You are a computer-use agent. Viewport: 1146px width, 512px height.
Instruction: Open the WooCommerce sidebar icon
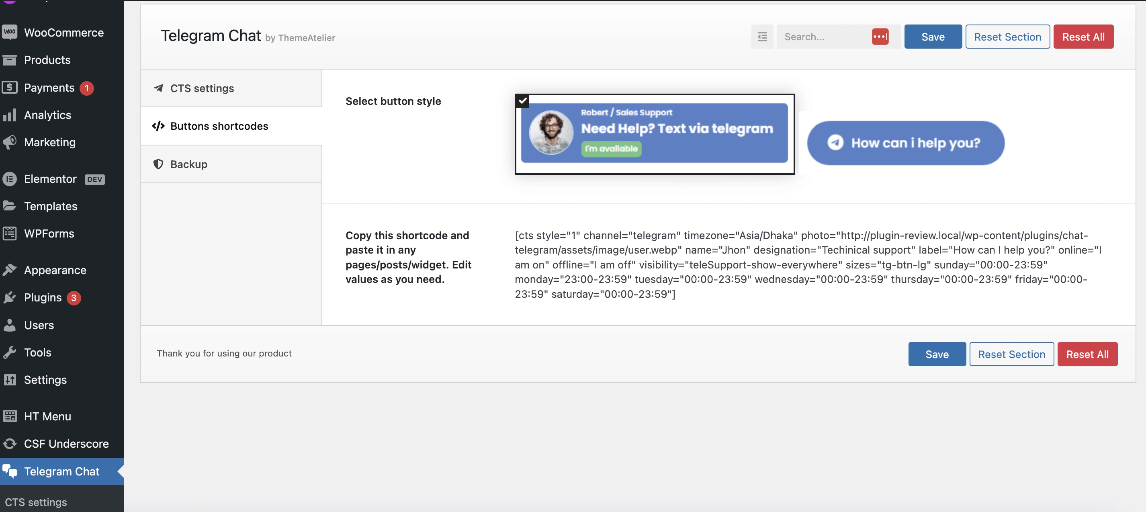tap(10, 32)
